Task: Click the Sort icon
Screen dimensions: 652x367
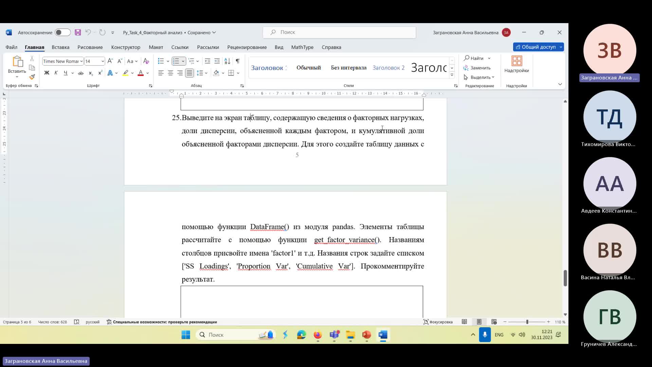Action: [x=228, y=61]
